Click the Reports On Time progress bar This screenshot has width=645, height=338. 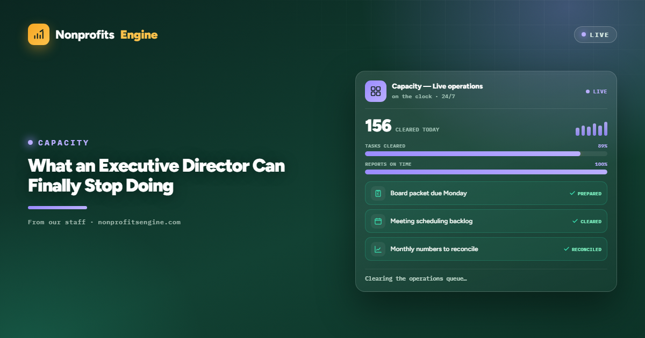tap(486, 172)
